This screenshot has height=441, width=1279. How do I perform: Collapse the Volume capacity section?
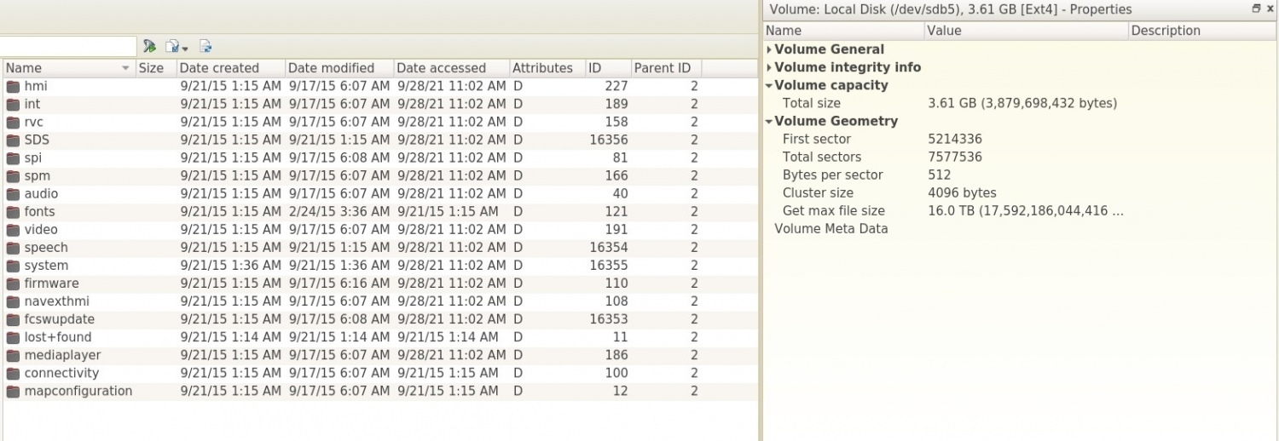click(x=769, y=85)
